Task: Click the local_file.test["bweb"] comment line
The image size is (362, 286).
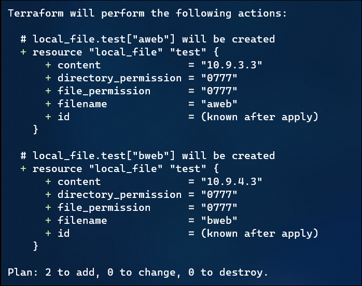Action: (148, 156)
